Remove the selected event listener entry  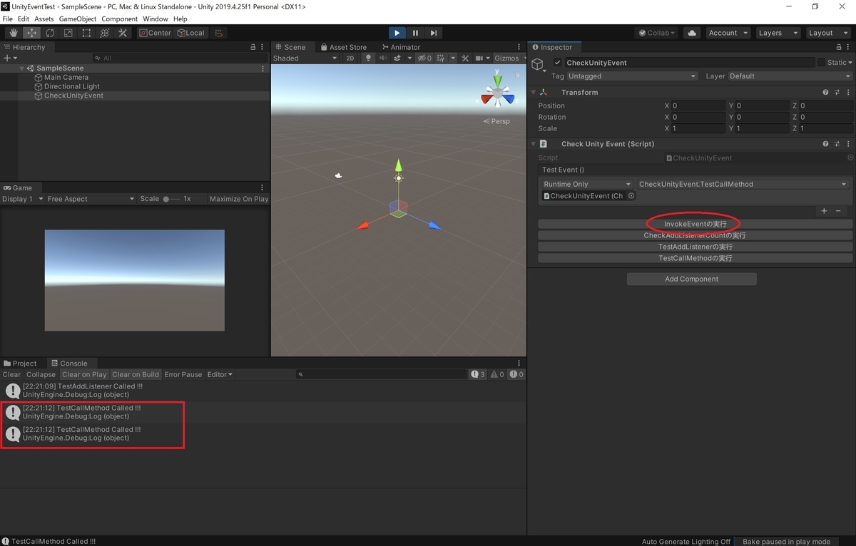click(838, 211)
